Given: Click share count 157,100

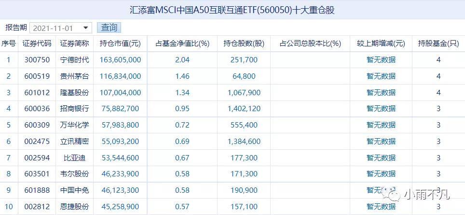Looking at the screenshot, I should 244,206.
